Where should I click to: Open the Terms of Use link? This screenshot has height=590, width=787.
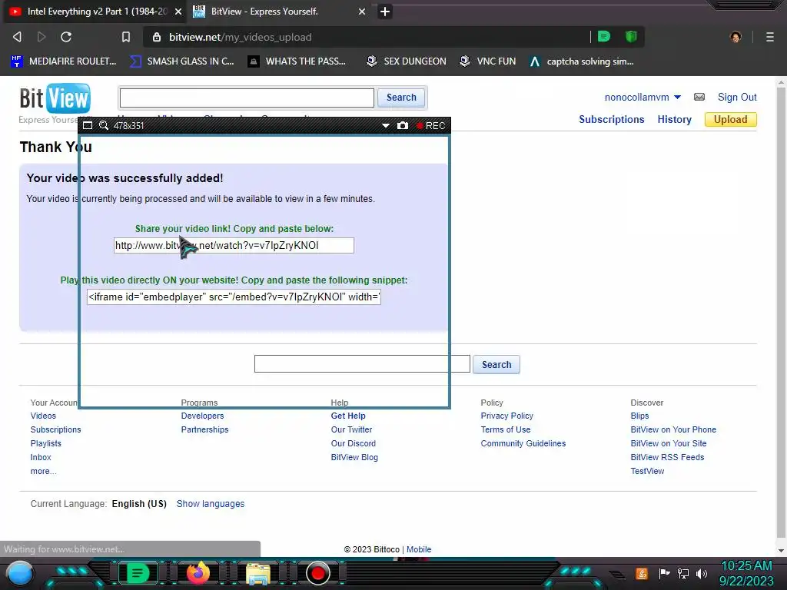tap(506, 430)
